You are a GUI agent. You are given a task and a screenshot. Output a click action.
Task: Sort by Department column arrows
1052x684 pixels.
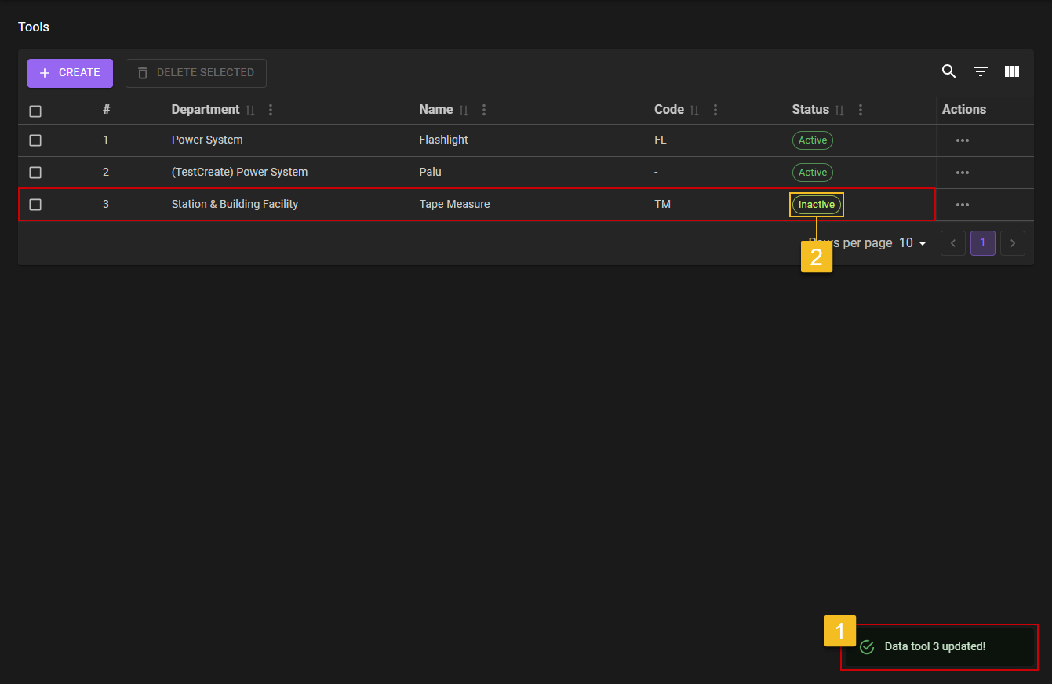pos(250,111)
